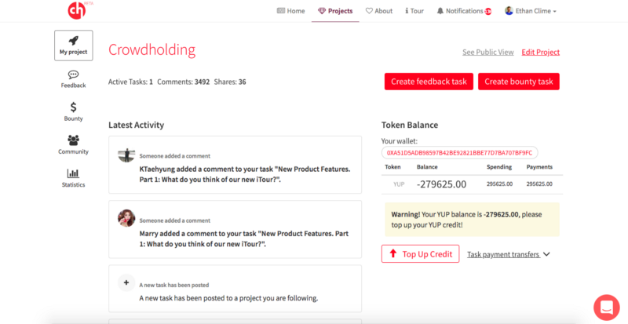This screenshot has width=628, height=324.
Task: Click the wallet address field
Action: click(460, 153)
